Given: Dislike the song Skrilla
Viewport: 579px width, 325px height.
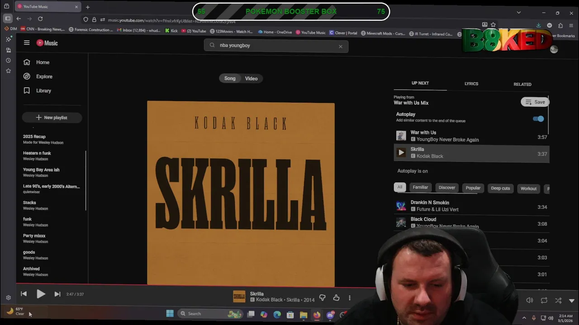Looking at the screenshot, I should [x=323, y=297].
